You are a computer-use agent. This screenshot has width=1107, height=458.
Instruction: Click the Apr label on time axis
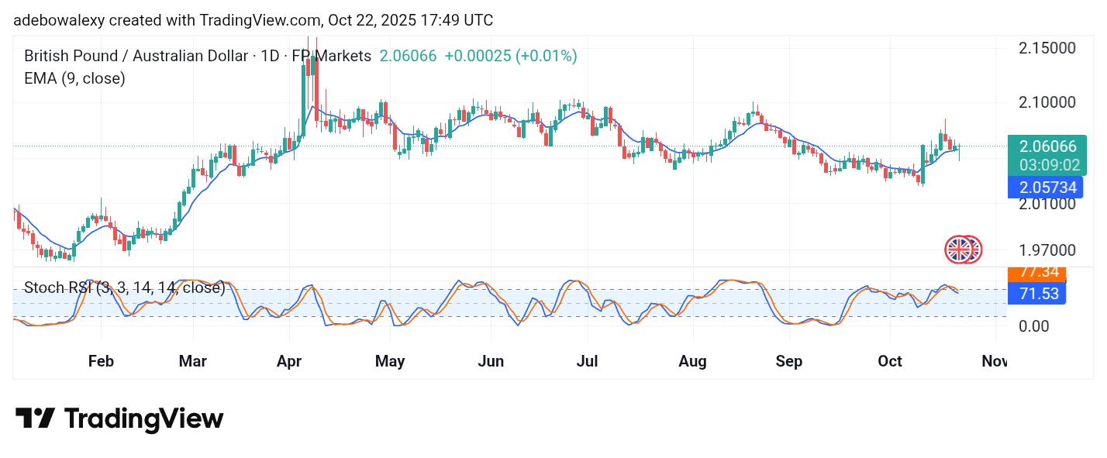(x=288, y=362)
